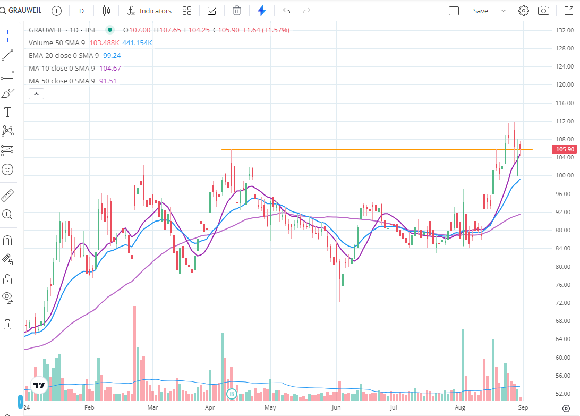Select the MA 10 close indicator legend

(62, 69)
